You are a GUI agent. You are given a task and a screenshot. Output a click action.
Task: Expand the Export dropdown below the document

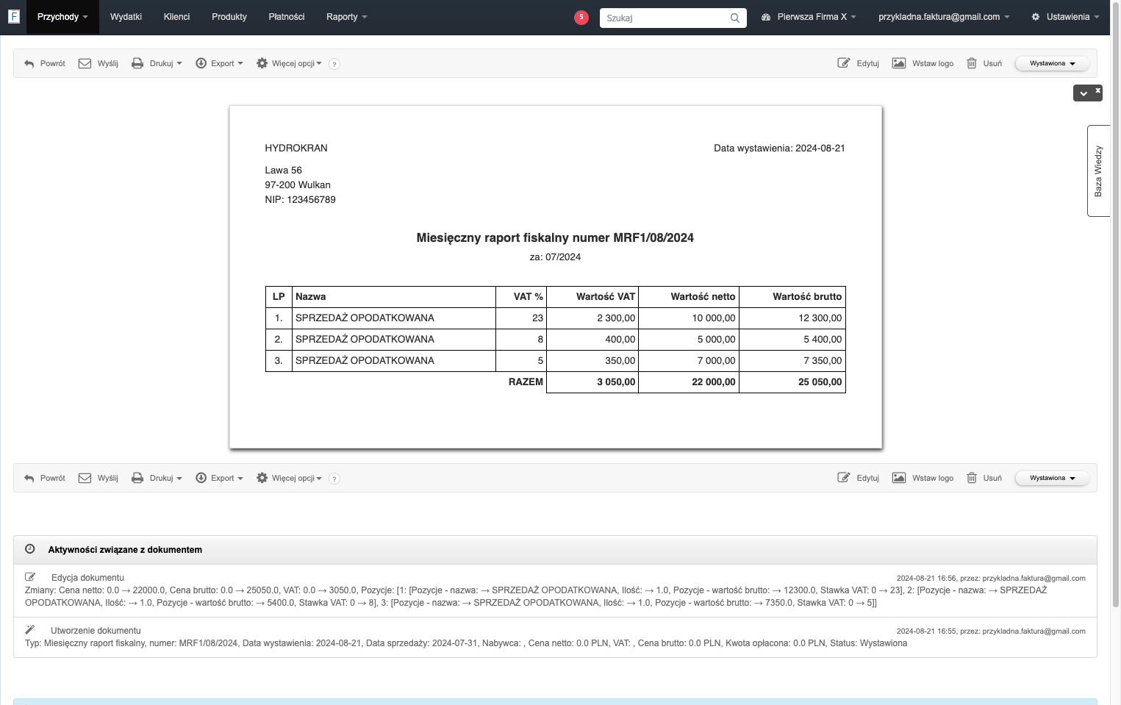pos(219,478)
